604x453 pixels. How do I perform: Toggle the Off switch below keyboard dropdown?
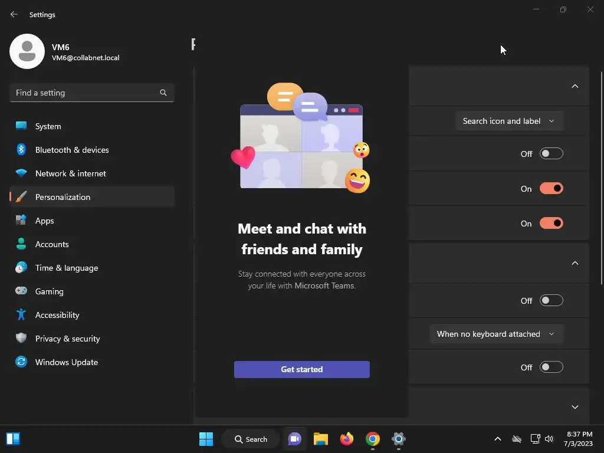(x=552, y=367)
